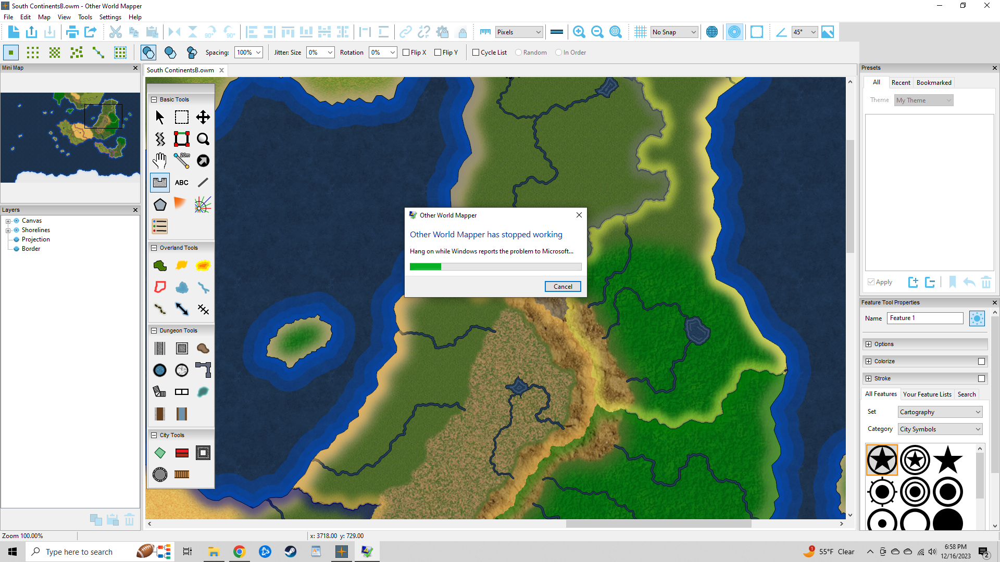Select the blue Lake water tool
Viewport: 1000px width, 562px height.
[x=182, y=288]
